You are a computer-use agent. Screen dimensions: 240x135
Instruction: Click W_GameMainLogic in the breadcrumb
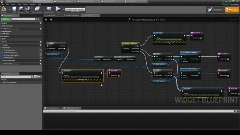click(142, 19)
